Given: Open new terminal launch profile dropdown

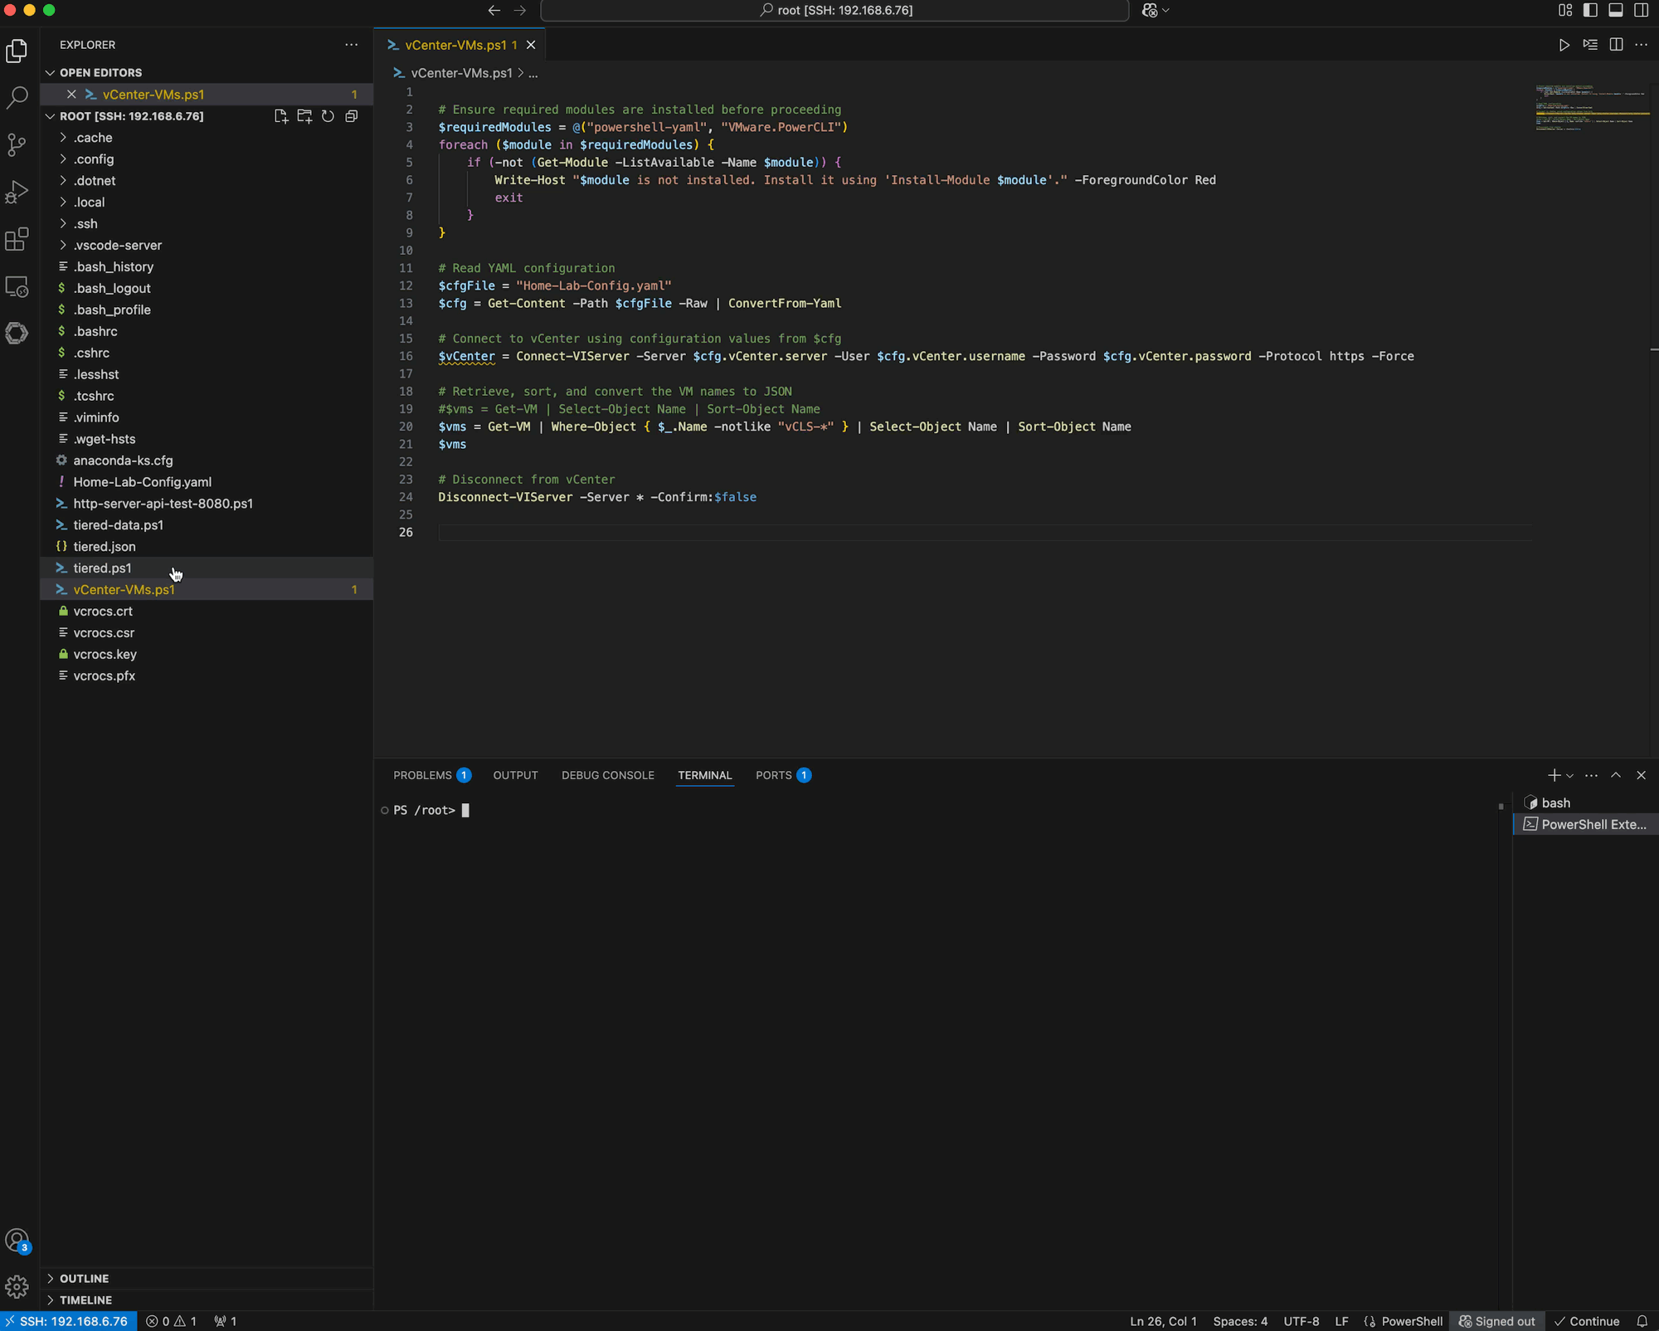Looking at the screenshot, I should (1570, 776).
